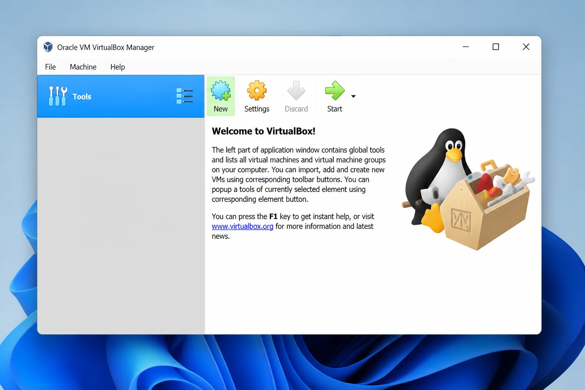Maximize the VirtualBox Manager window
This screenshot has height=390, width=585.
pyautogui.click(x=495, y=47)
